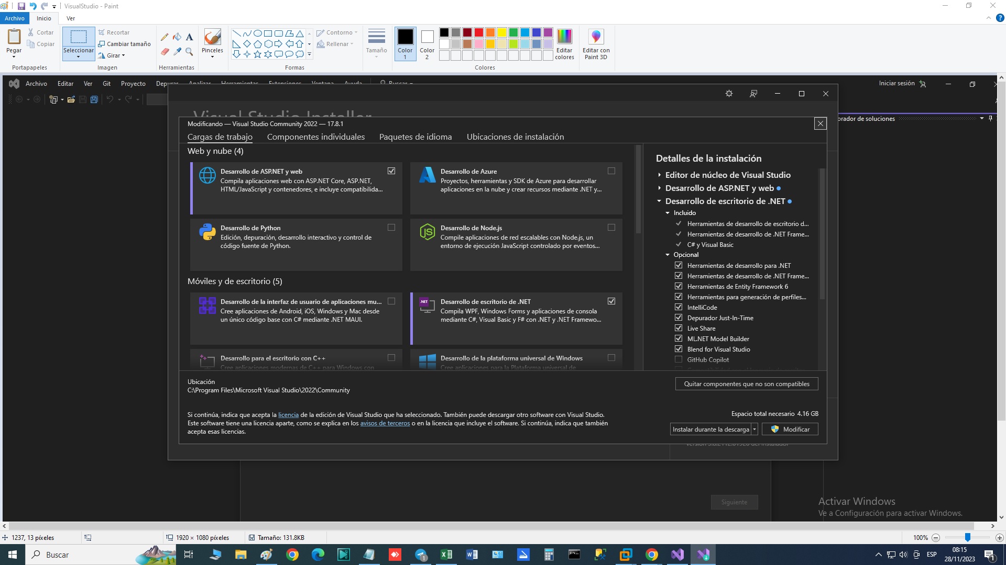This screenshot has width=1006, height=565.
Task: Check the .NET MAUI interfaz de usuario workload
Action: 391,301
